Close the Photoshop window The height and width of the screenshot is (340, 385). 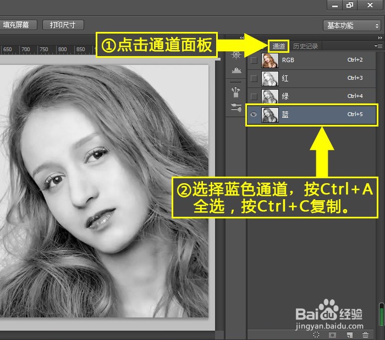tap(370, 5)
